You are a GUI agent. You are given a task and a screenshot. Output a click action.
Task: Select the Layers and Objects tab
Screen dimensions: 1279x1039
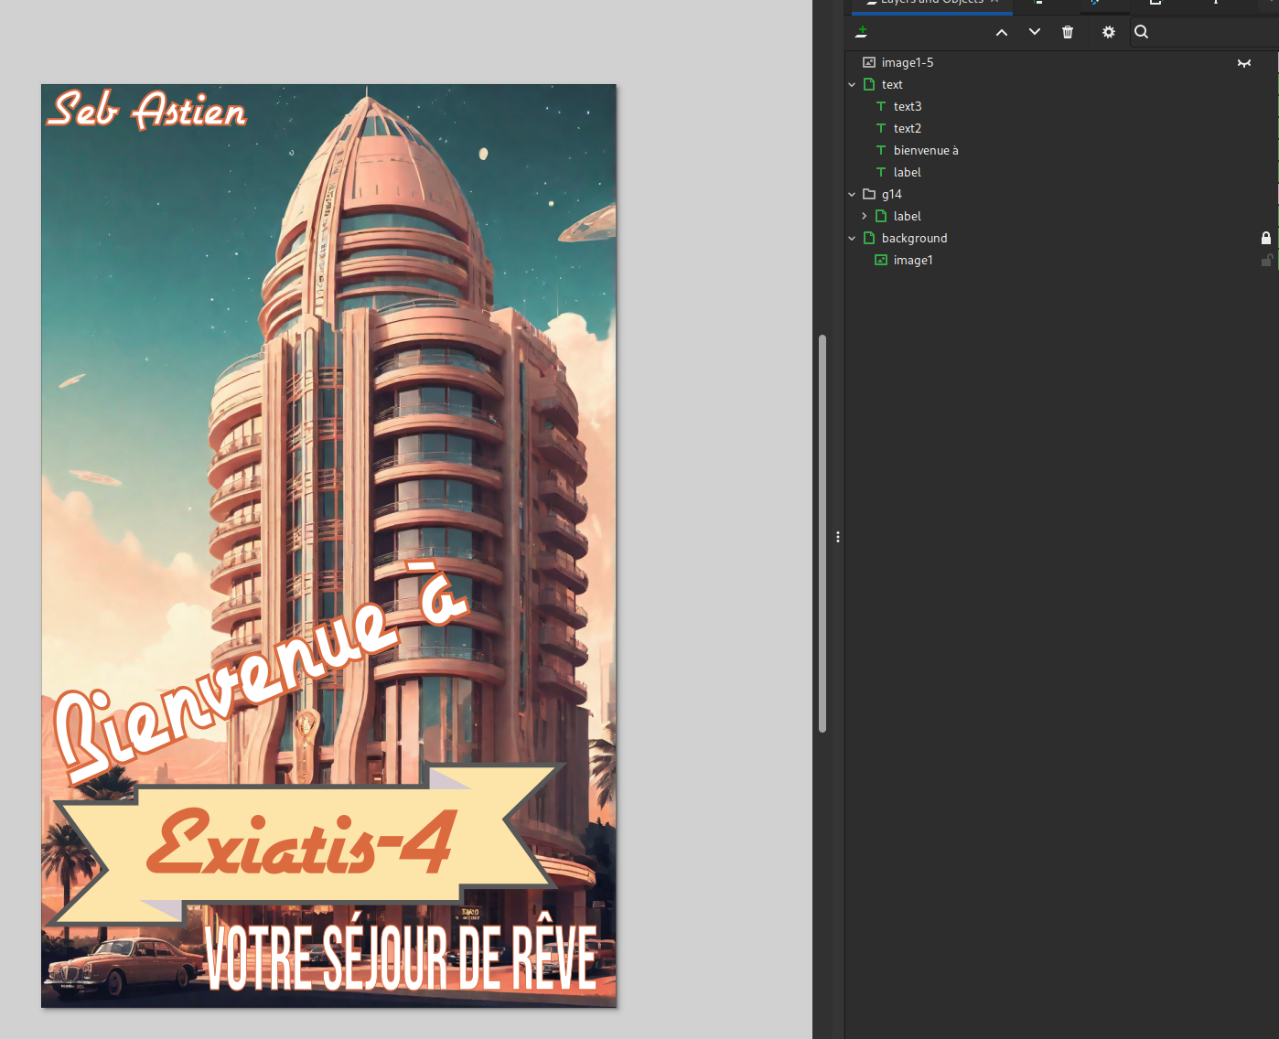coord(931,3)
